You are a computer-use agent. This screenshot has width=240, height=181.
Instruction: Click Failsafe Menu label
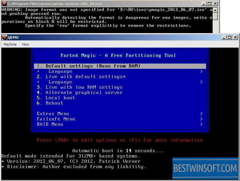[x=56, y=119]
